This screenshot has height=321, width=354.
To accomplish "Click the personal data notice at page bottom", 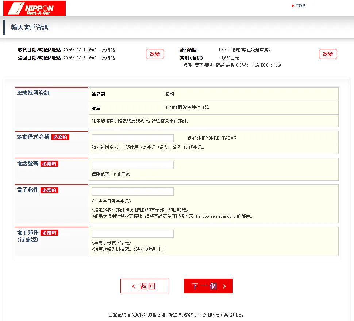I will click(x=176, y=315).
